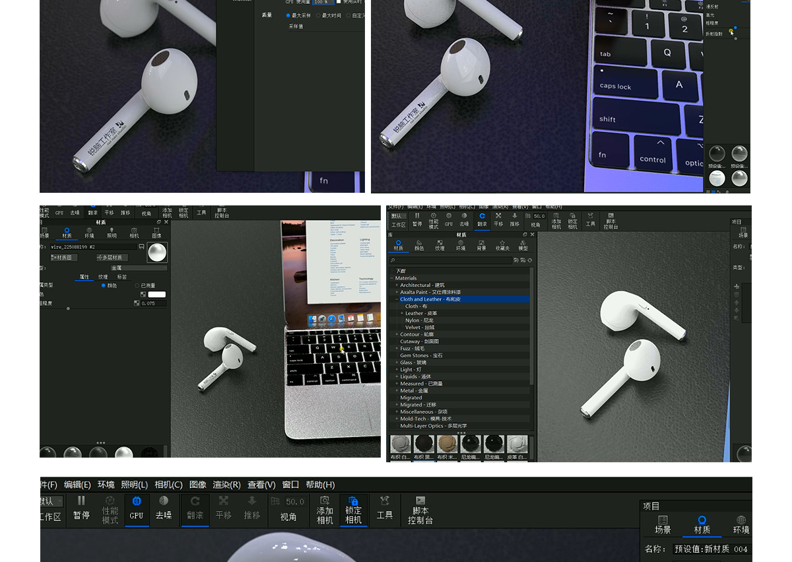The width and height of the screenshot is (792, 562).
Task: Select the Velvet - 丝绒 tree item
Action: pyautogui.click(x=420, y=328)
